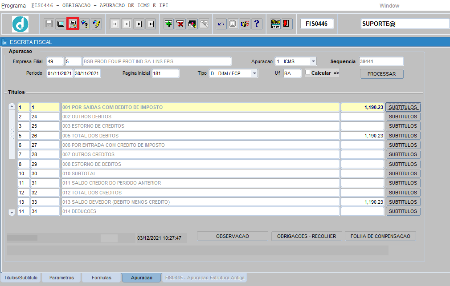Select row 006 POR ENTRADA COM CREDITO DE IMPOSTO
The width and height of the screenshot is (450, 286).
pyautogui.click(x=200, y=145)
